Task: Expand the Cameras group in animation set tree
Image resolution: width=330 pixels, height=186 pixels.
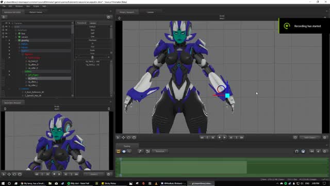Action: (x=12, y=23)
